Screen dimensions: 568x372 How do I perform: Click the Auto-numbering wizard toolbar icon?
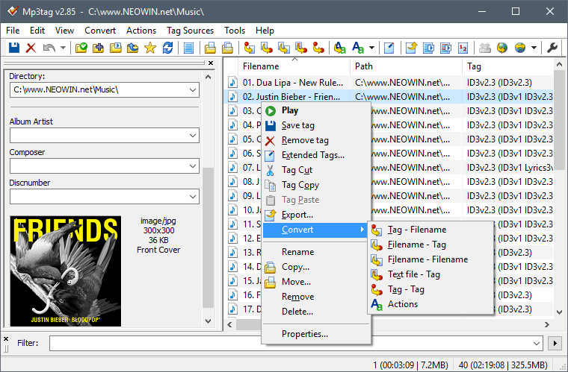pos(463,48)
